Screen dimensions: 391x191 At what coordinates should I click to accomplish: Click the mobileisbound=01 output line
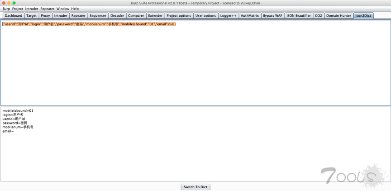click(18, 110)
